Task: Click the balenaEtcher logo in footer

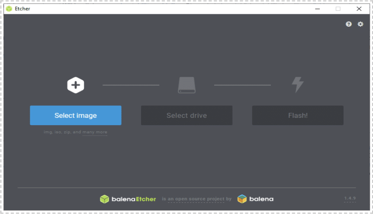Action: [x=128, y=199]
